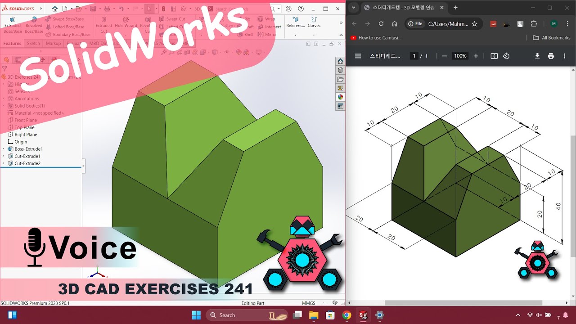Click the Save icon in SolidWorks
The width and height of the screenshot is (576, 324).
pos(93,9)
